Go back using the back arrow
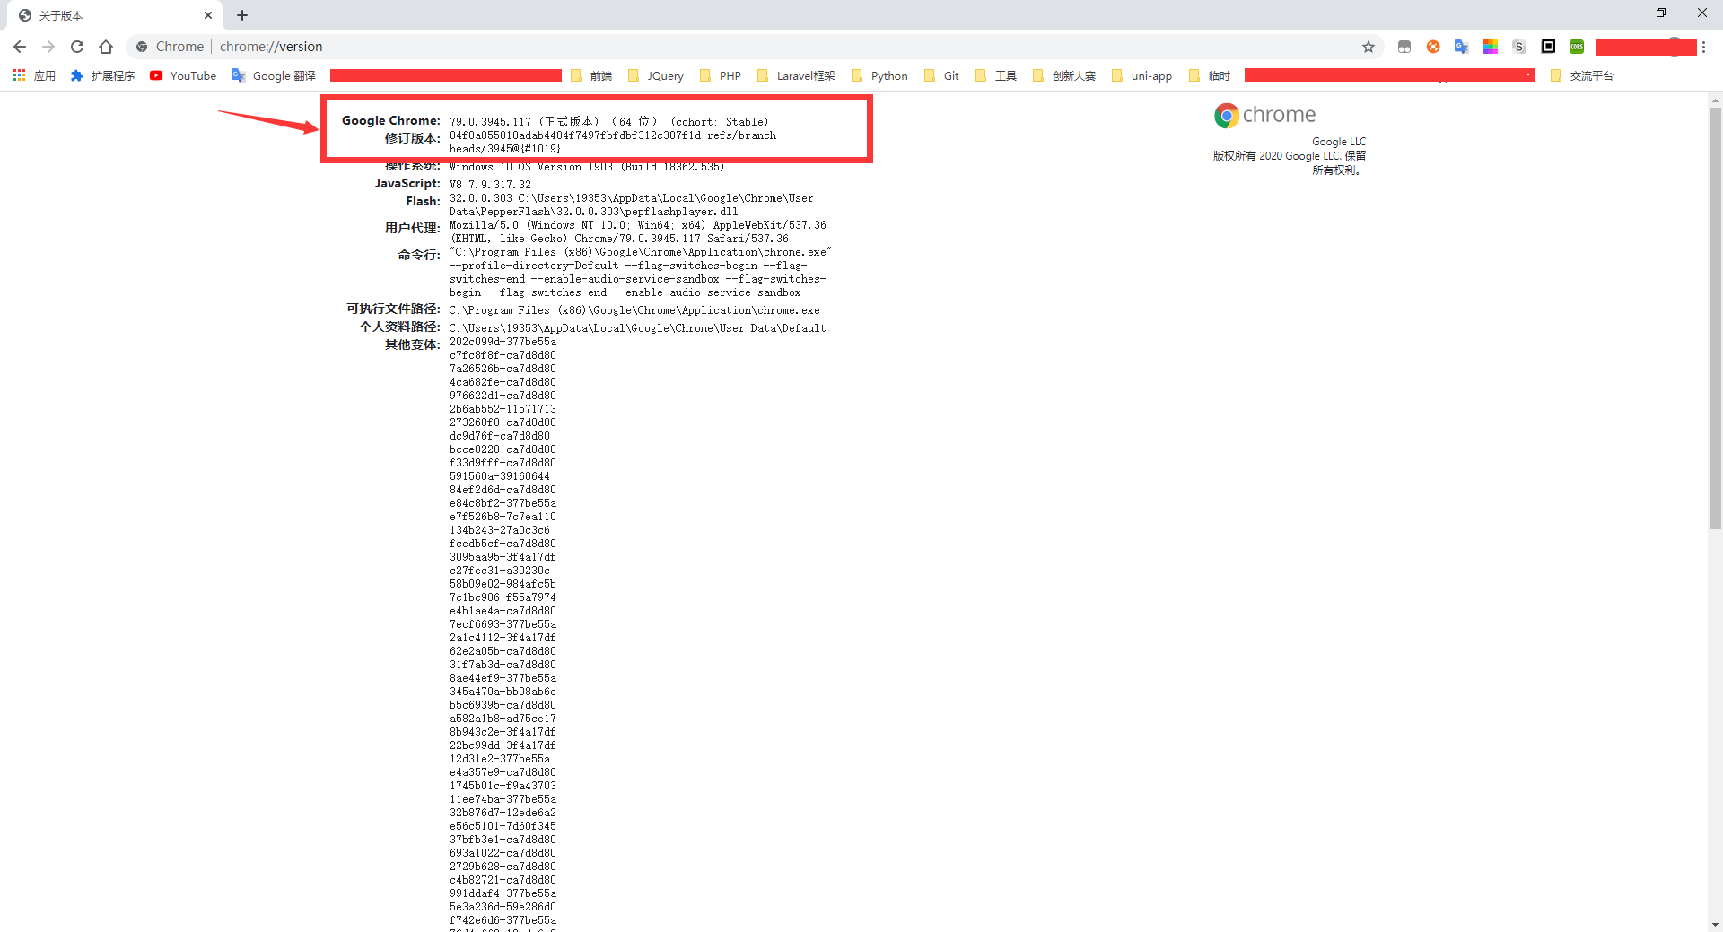 20,47
